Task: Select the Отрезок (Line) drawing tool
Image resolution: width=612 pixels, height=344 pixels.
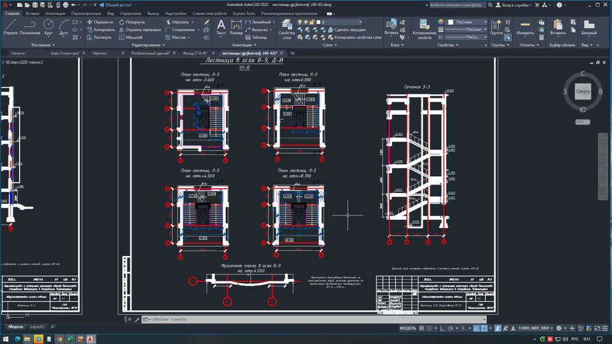Action: [x=10, y=26]
